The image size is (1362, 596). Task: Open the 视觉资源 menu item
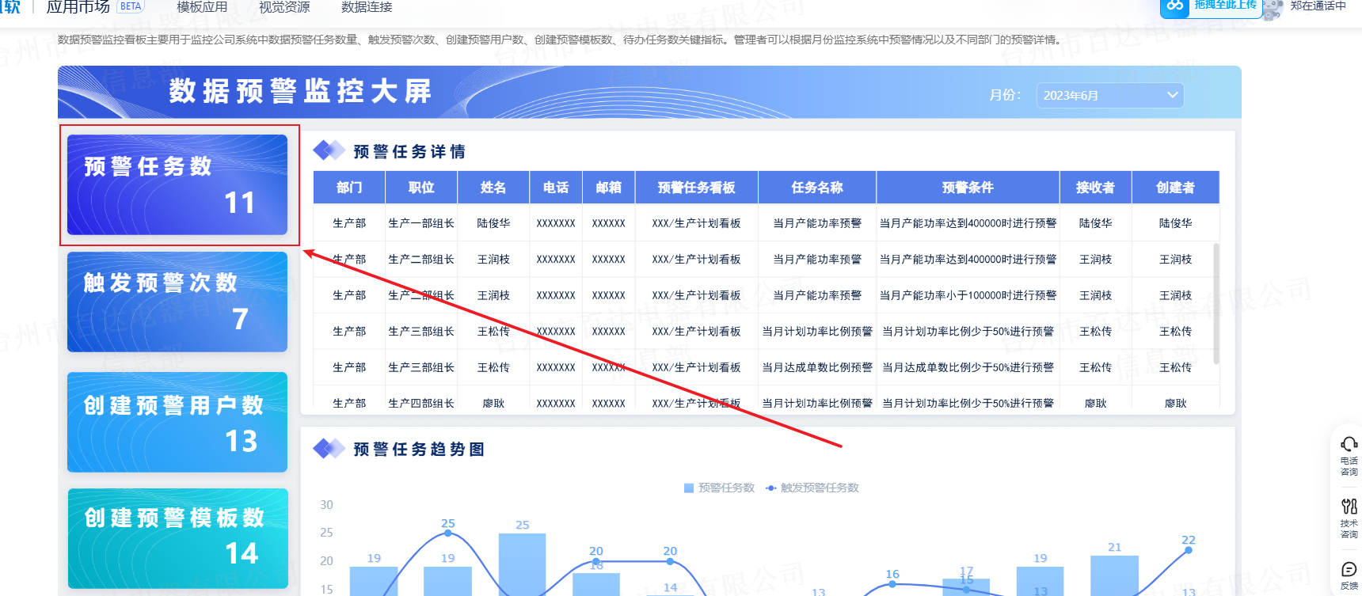tap(284, 7)
